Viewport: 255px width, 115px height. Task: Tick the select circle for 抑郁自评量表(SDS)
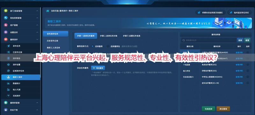click(248, 71)
